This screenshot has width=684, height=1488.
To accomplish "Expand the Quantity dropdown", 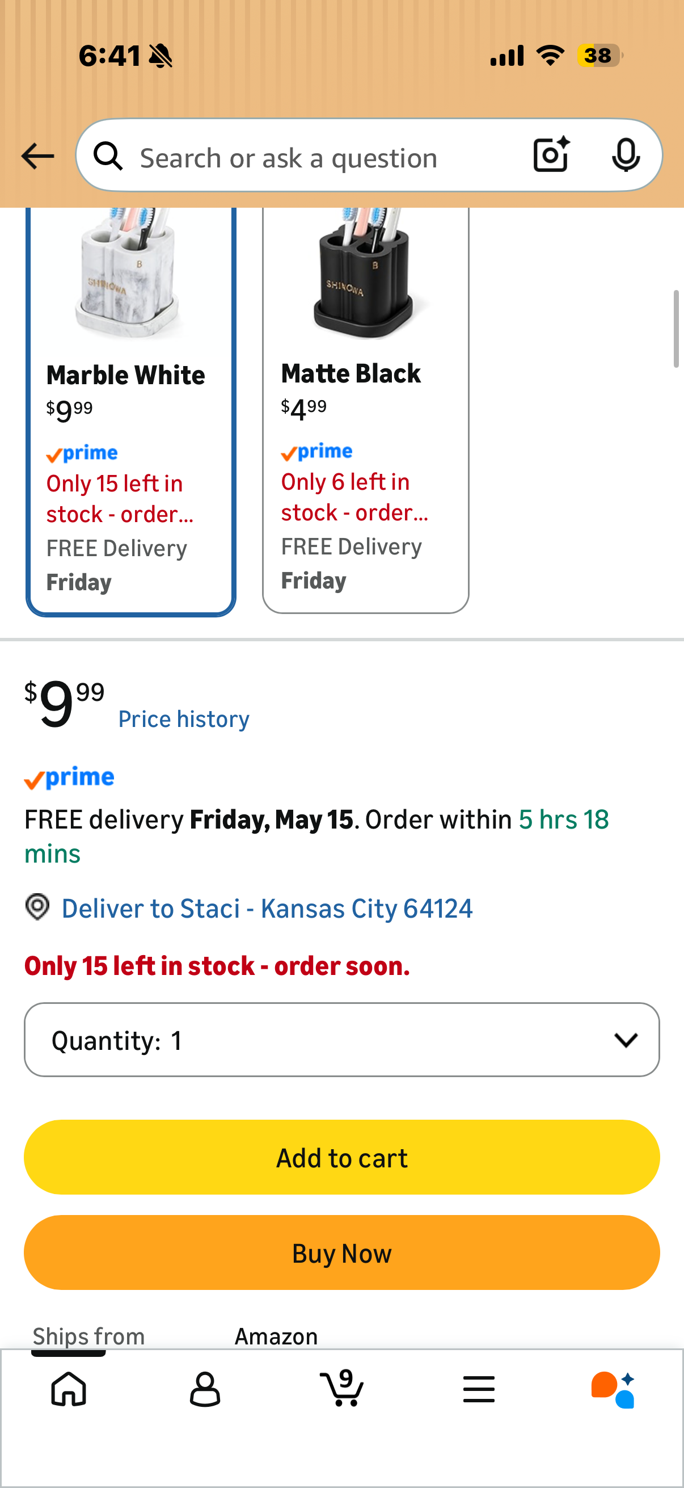I will tap(341, 1040).
